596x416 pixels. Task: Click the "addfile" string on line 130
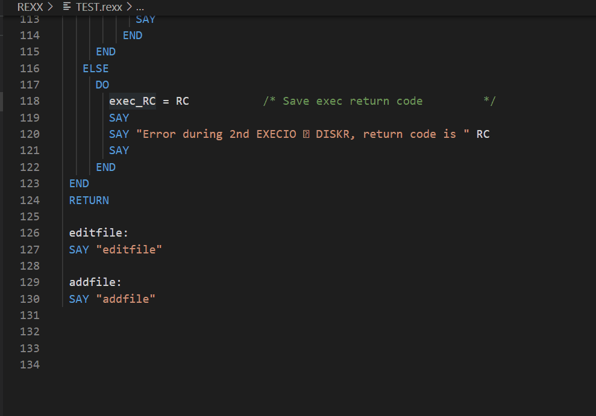click(125, 299)
